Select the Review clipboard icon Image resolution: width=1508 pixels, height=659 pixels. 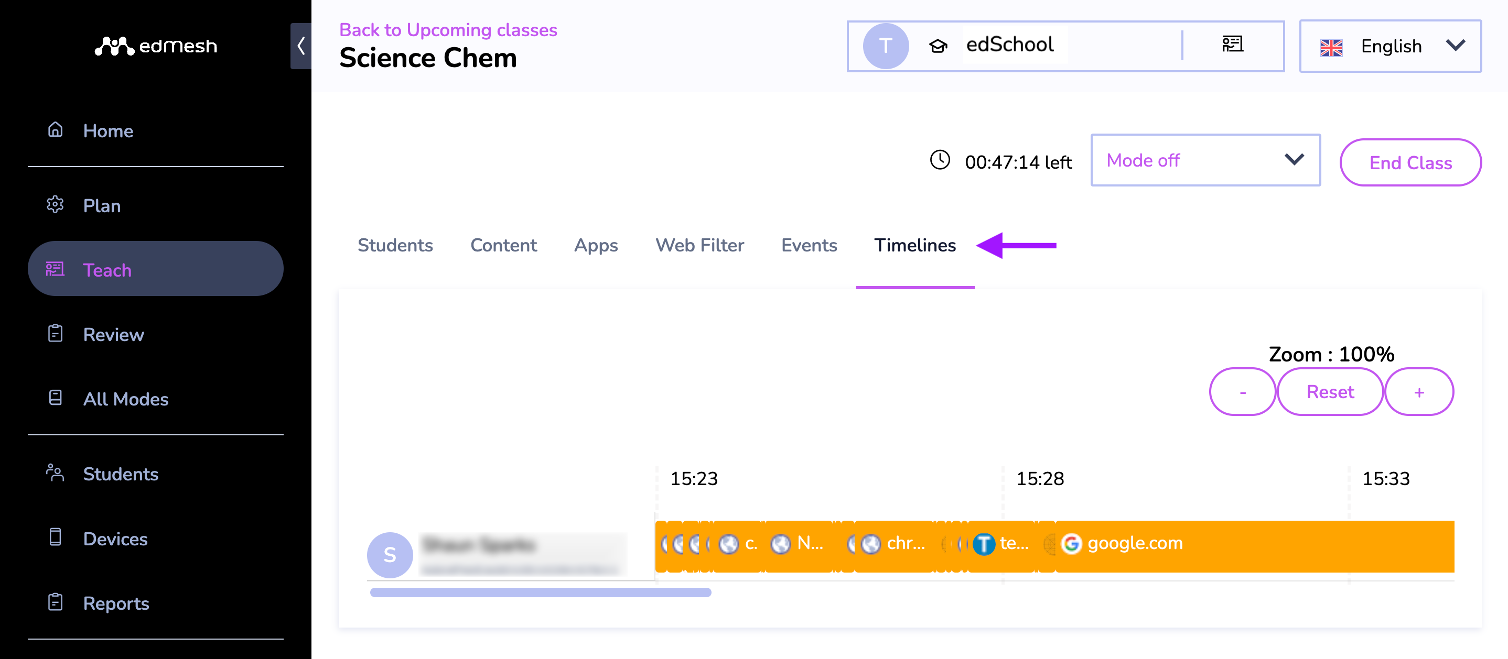55,333
